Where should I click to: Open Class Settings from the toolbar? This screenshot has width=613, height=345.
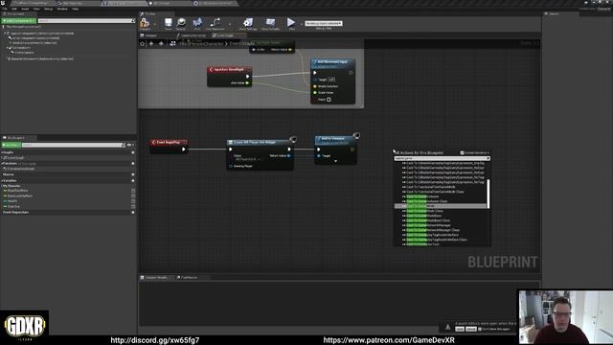coord(248,23)
